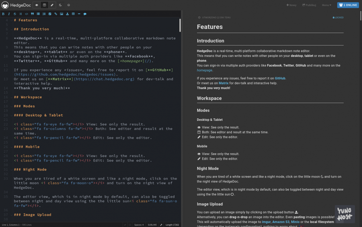Insert a heading using the H icon

coord(21,14)
